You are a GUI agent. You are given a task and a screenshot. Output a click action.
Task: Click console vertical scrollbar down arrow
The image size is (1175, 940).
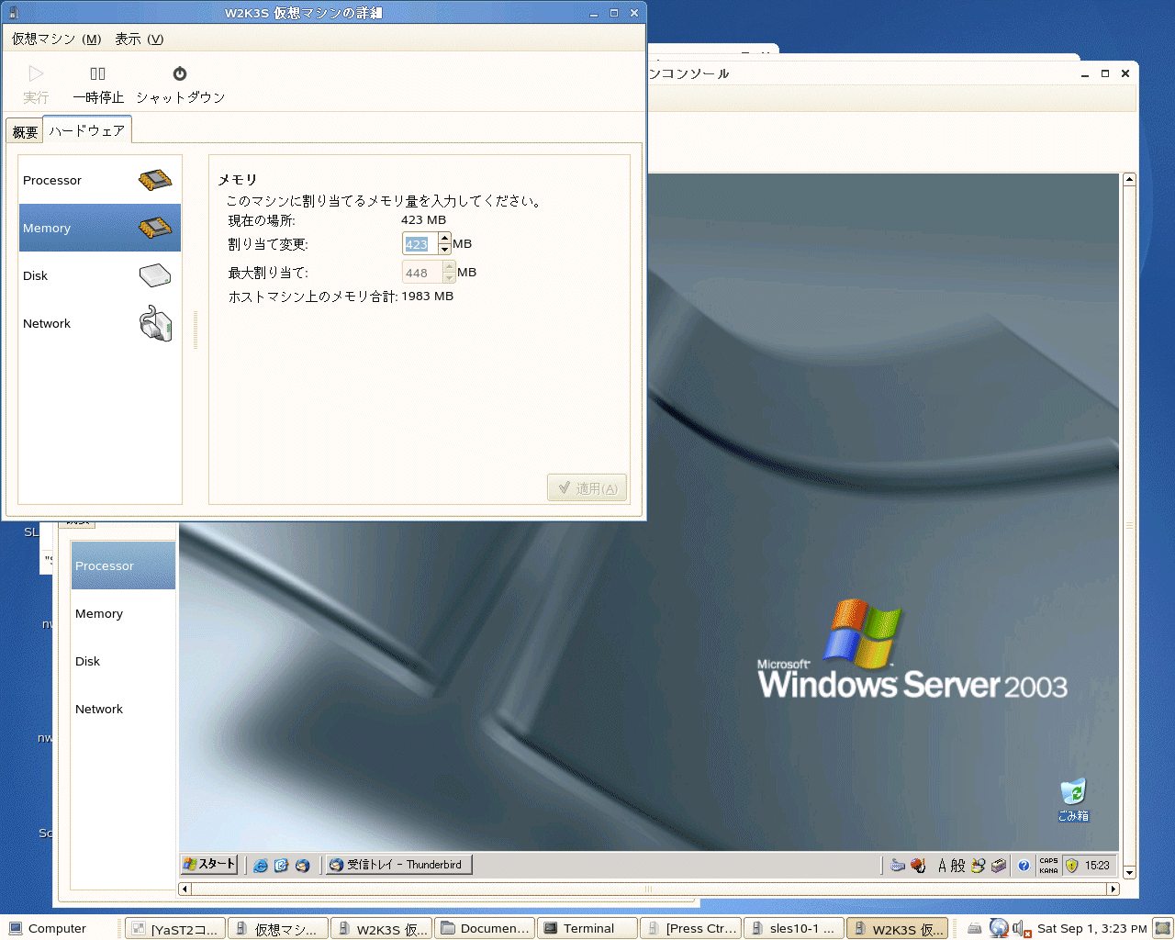(1130, 873)
